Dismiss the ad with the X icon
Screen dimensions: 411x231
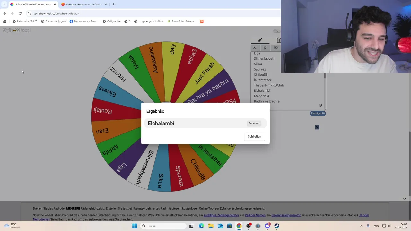pos(317,127)
